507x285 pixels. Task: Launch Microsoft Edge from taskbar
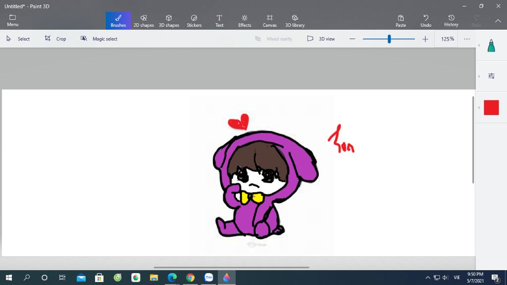pyautogui.click(x=172, y=277)
